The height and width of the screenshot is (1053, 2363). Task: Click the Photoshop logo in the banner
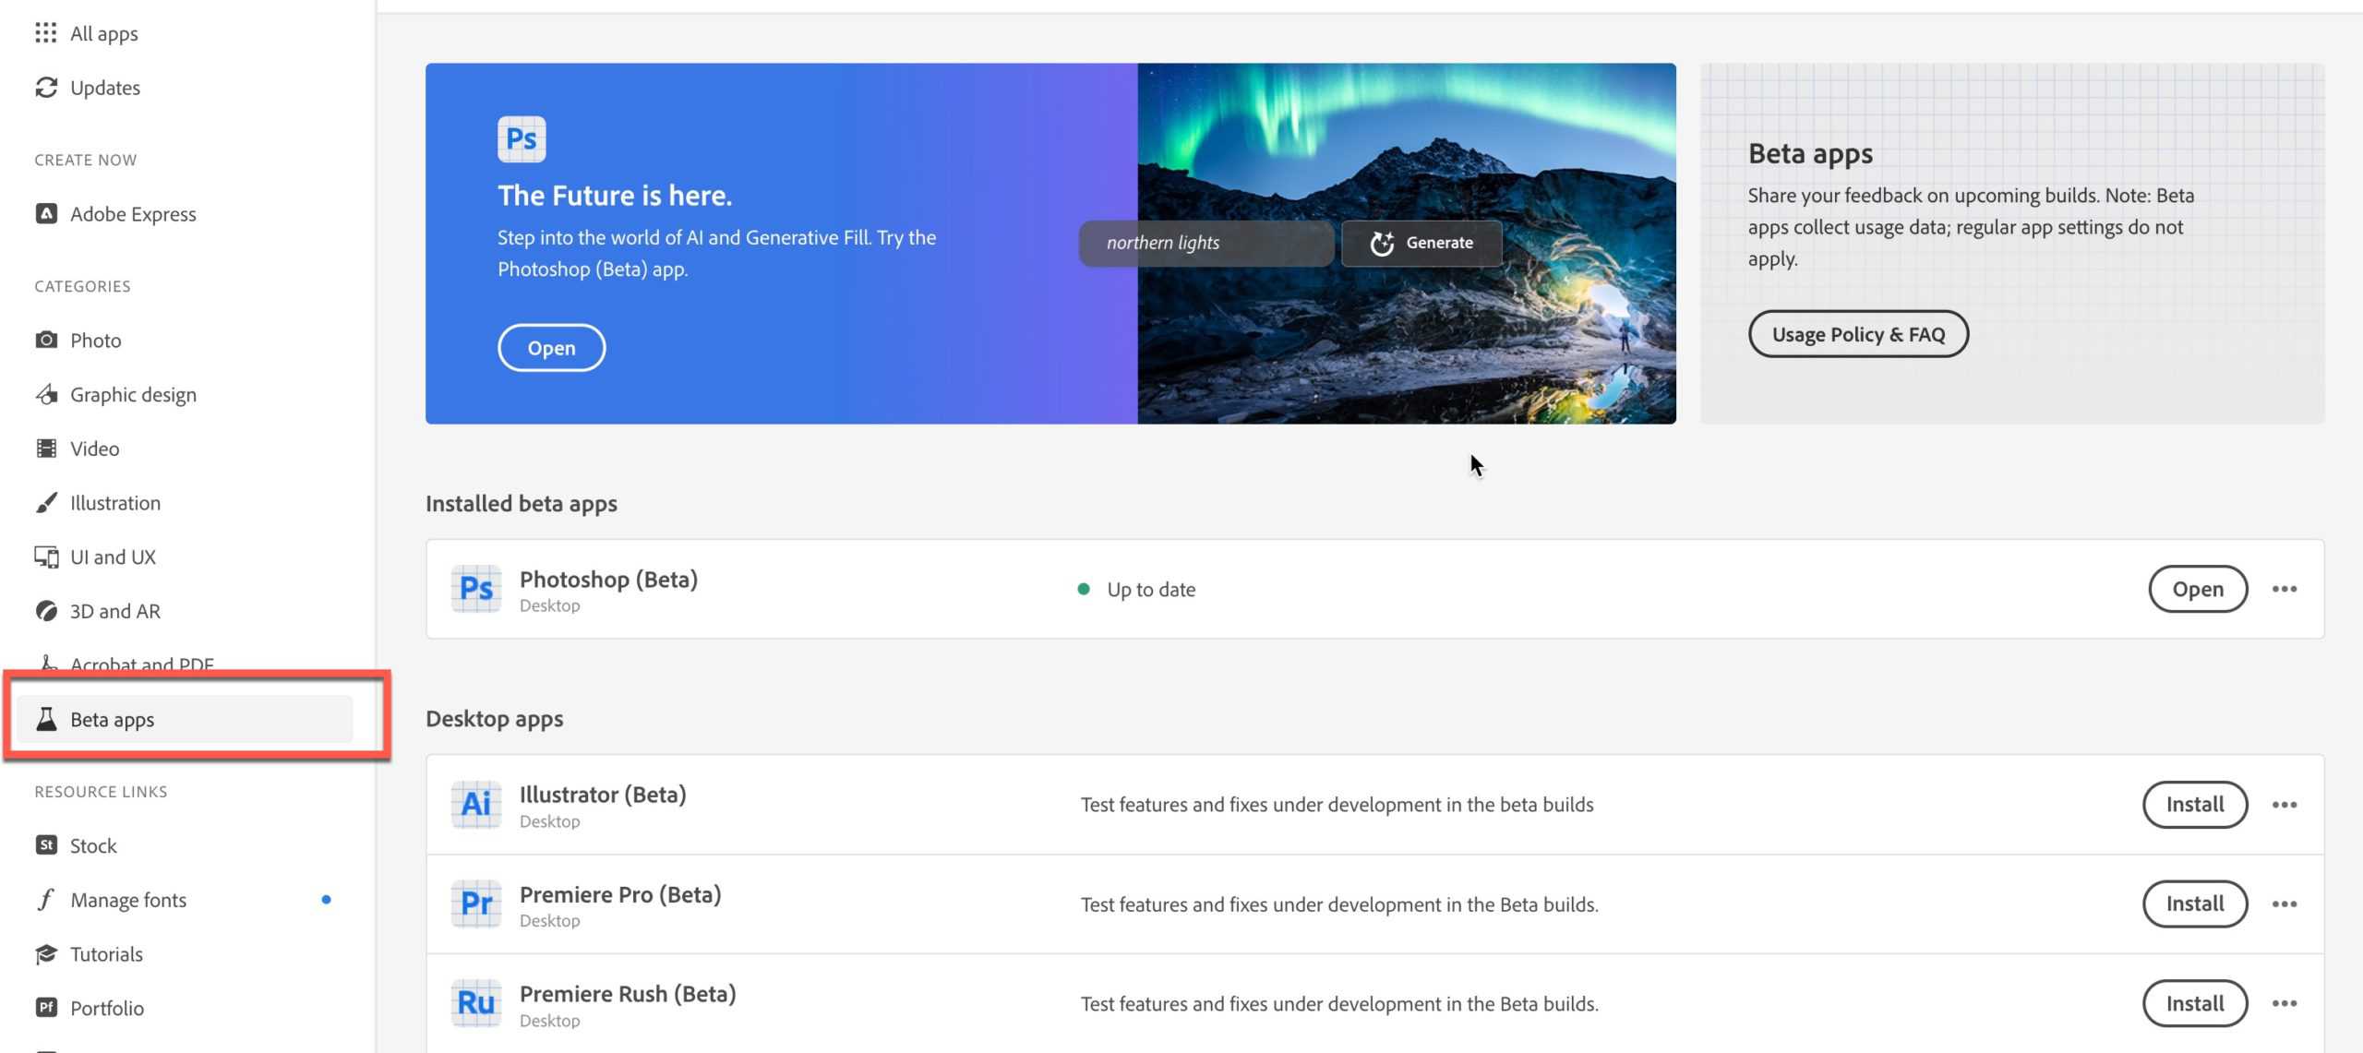pos(522,139)
